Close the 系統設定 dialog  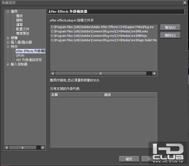pos(185,2)
